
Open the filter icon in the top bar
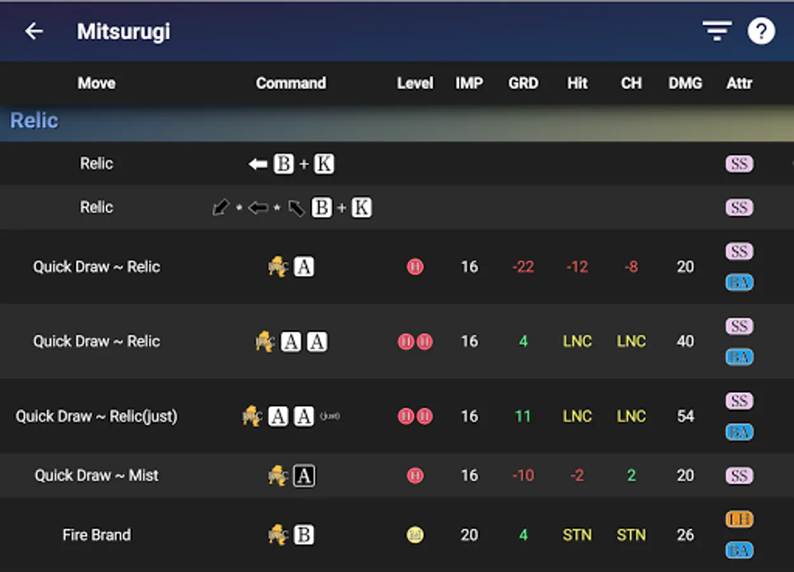pyautogui.click(x=716, y=31)
